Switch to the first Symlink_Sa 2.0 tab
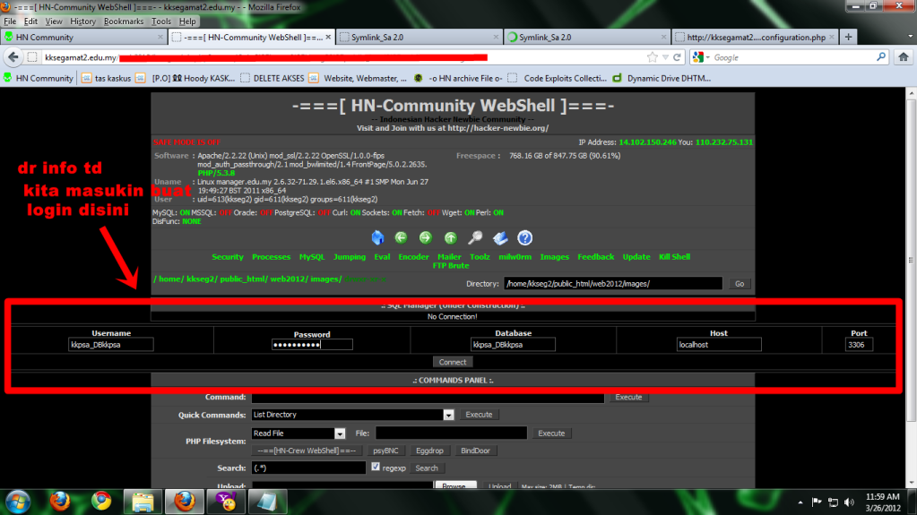 pos(418,38)
